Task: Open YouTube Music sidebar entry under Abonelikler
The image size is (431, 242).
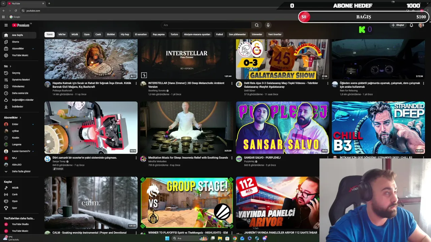Action: click(x=19, y=55)
